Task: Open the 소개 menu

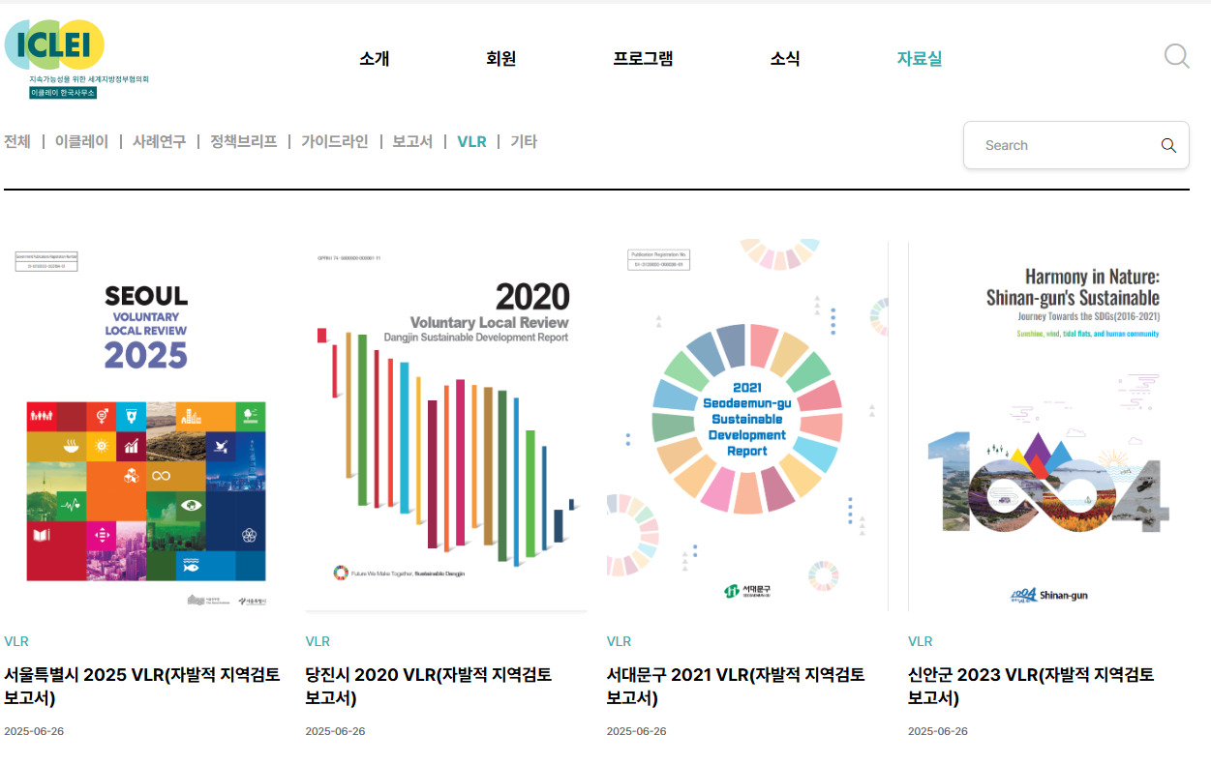Action: [x=374, y=58]
